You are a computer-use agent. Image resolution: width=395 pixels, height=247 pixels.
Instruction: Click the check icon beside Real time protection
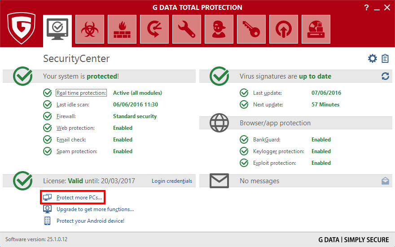coord(48,93)
